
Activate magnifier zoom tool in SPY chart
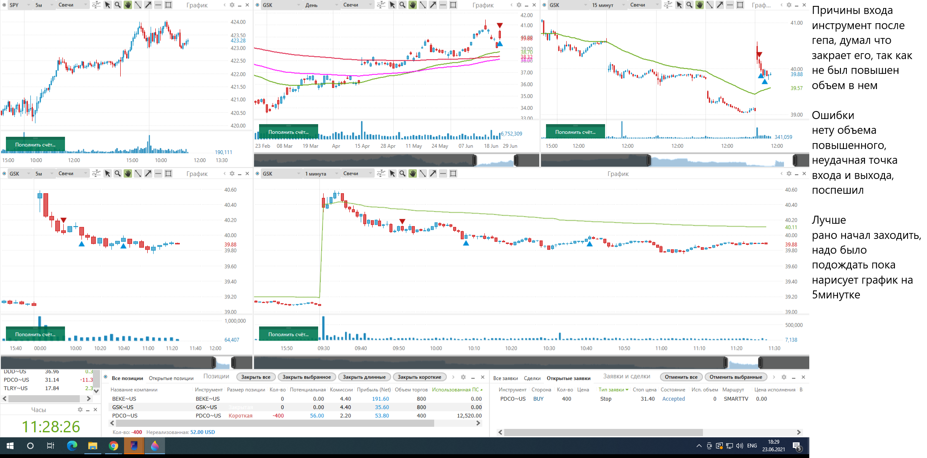(118, 5)
